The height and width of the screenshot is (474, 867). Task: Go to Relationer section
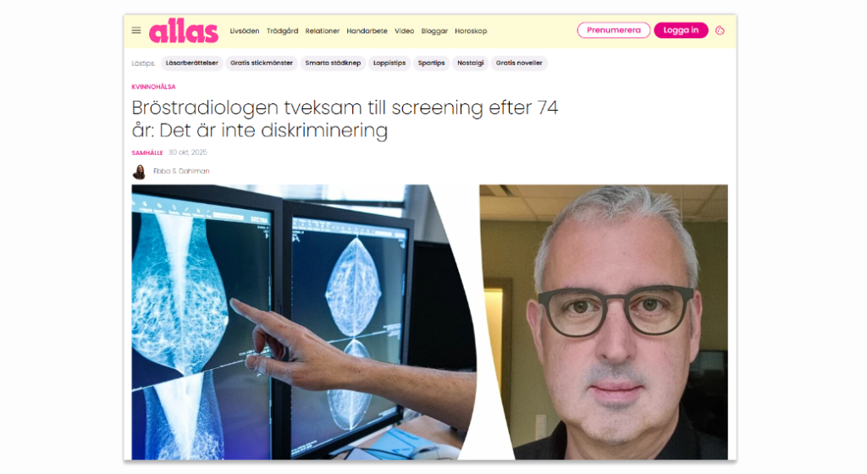[x=323, y=31]
